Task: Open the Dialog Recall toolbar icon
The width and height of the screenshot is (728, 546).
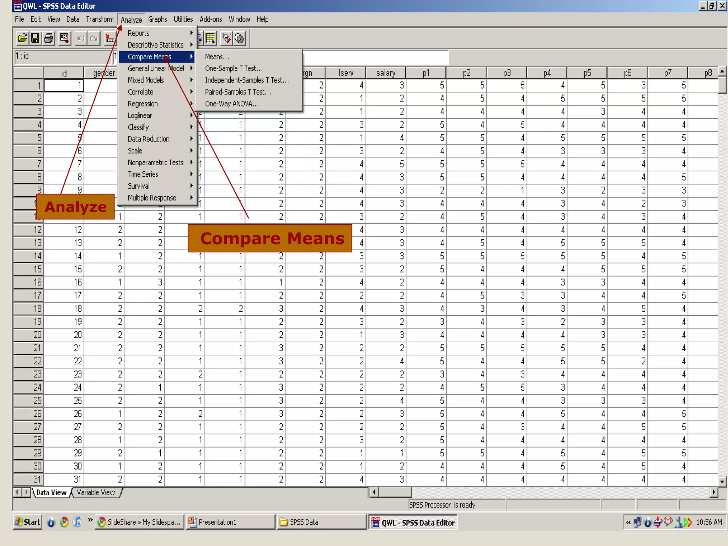Action: pos(65,38)
